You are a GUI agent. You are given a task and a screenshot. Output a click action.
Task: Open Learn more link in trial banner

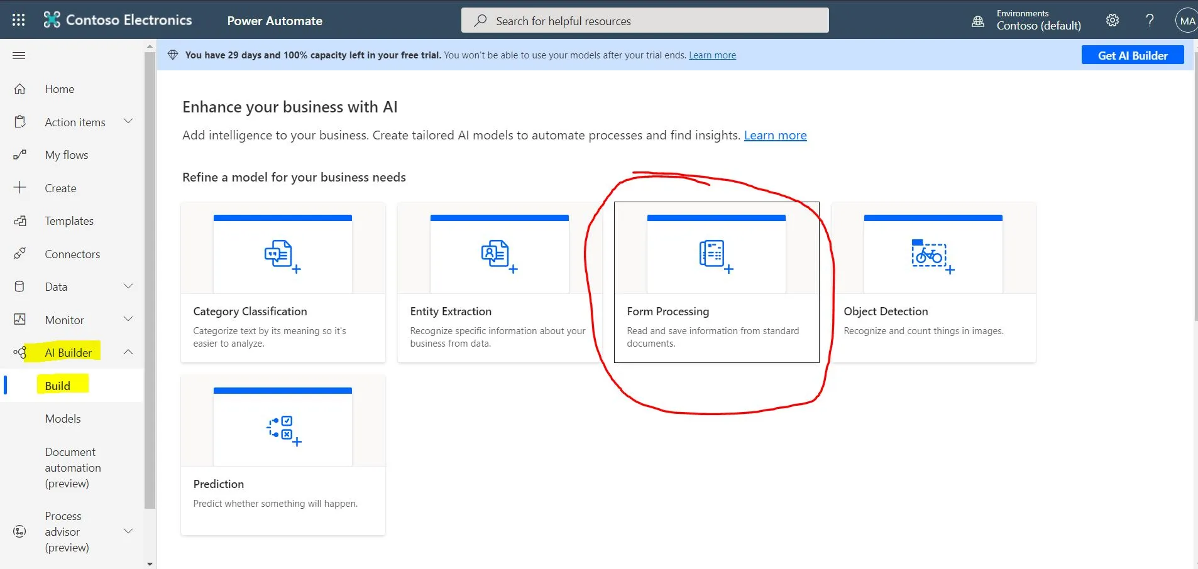(x=712, y=55)
